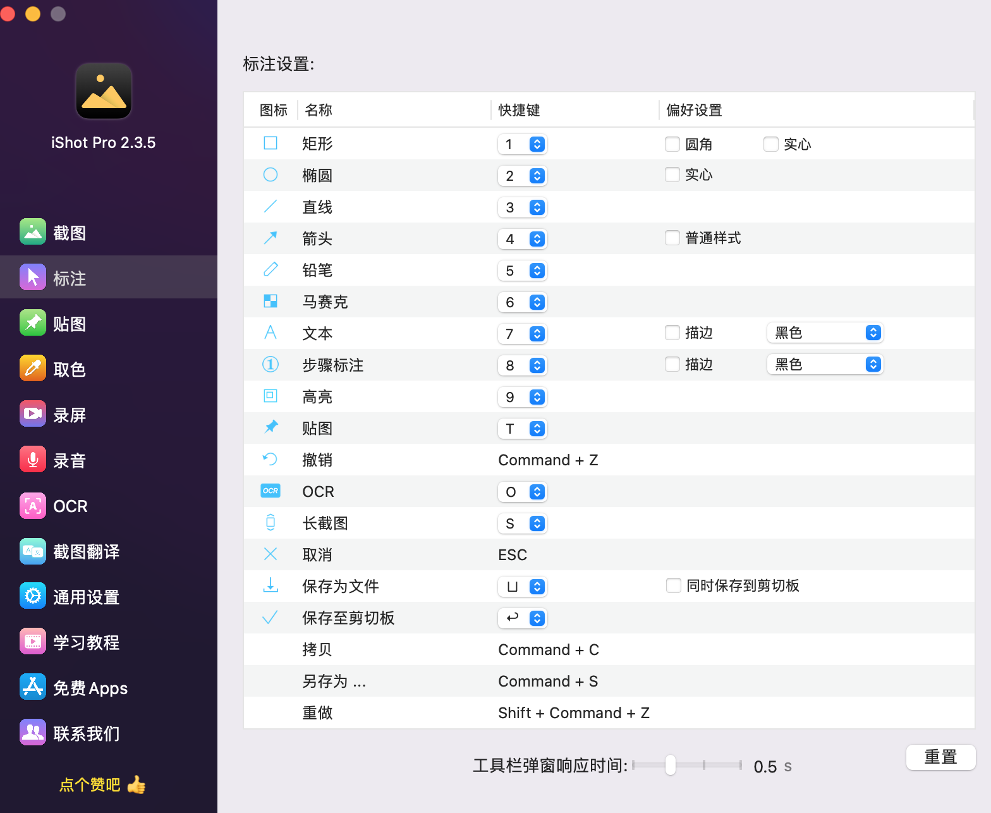Toggle 描边 checkbox in the 步骤标注 row
Image resolution: width=991 pixels, height=813 pixels.
pyautogui.click(x=672, y=364)
